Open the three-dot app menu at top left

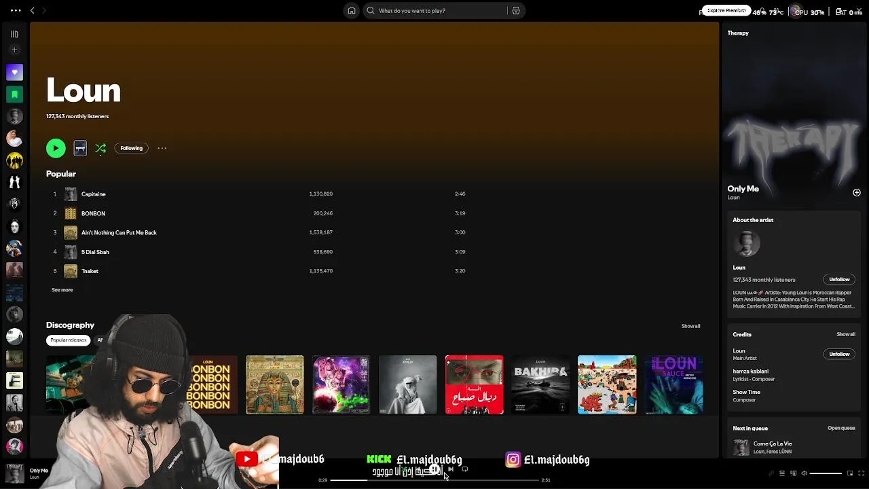16,11
